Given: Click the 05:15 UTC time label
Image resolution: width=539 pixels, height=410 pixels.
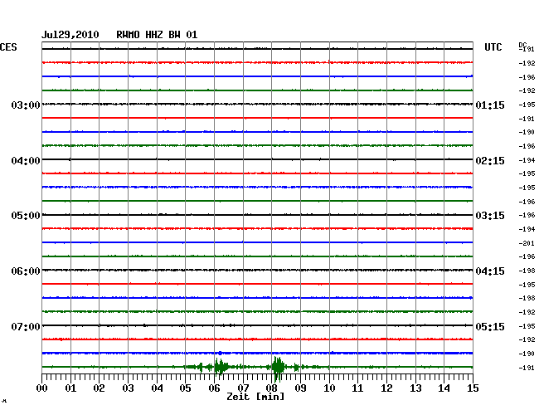Looking at the screenshot, I should (x=490, y=326).
